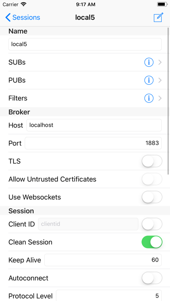170x301 pixels.
Task: Edit the Port field showing 1883
Action: click(93, 143)
